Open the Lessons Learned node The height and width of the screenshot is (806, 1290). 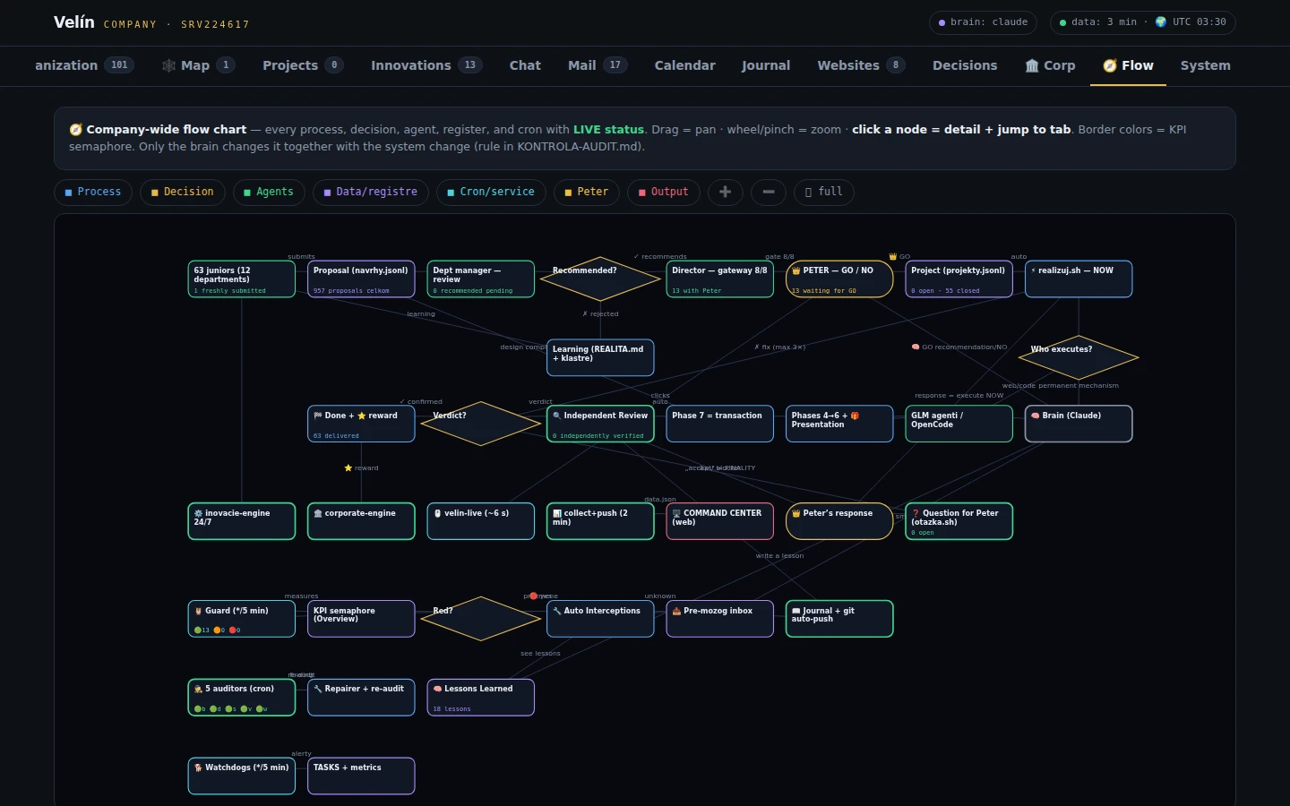(481, 698)
